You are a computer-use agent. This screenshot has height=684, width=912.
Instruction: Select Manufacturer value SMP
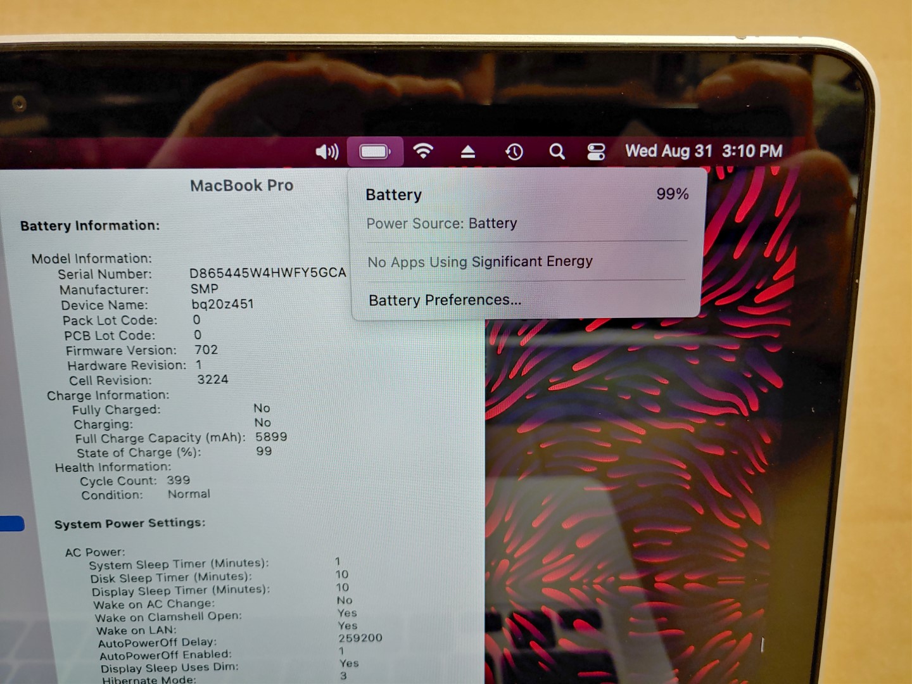tap(205, 289)
